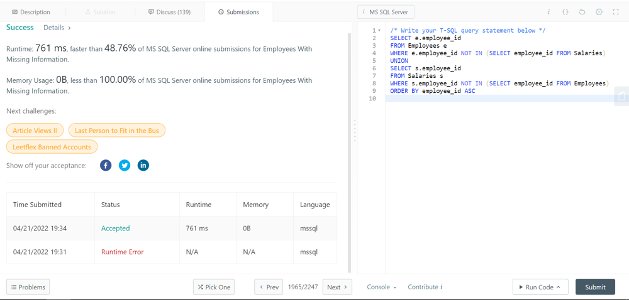Reset code to default with revert icon
The image size is (629, 300).
(x=582, y=12)
